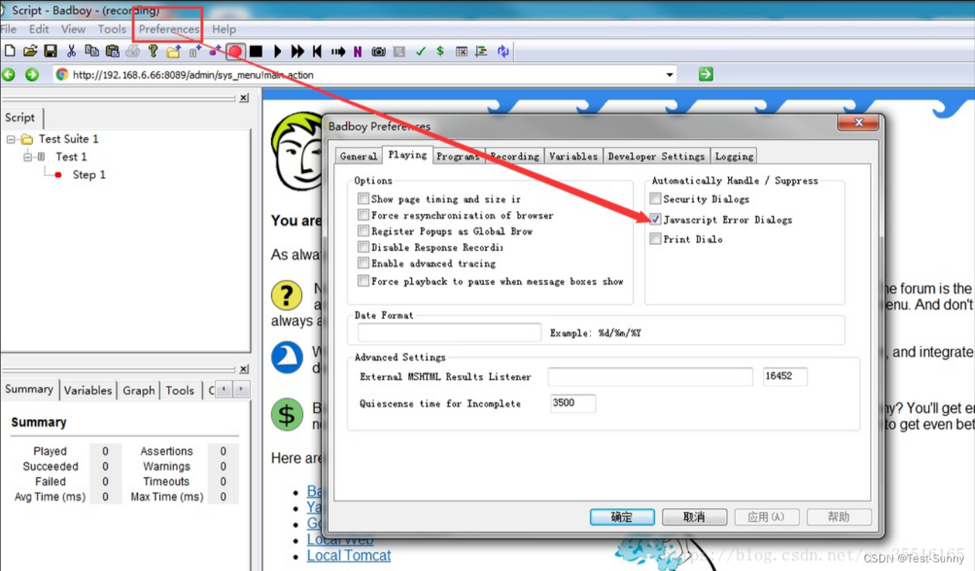Screen dimensions: 975x571
Task: Switch to Developer Settings tab
Action: [x=656, y=156]
